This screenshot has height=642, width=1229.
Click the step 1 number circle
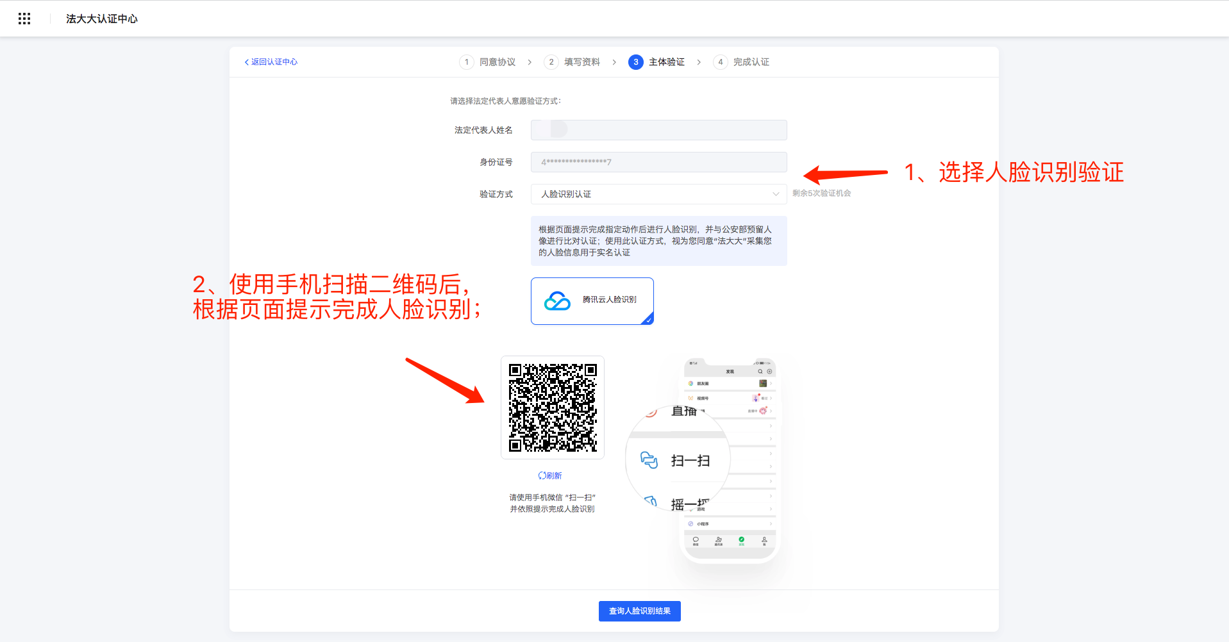pyautogui.click(x=467, y=62)
